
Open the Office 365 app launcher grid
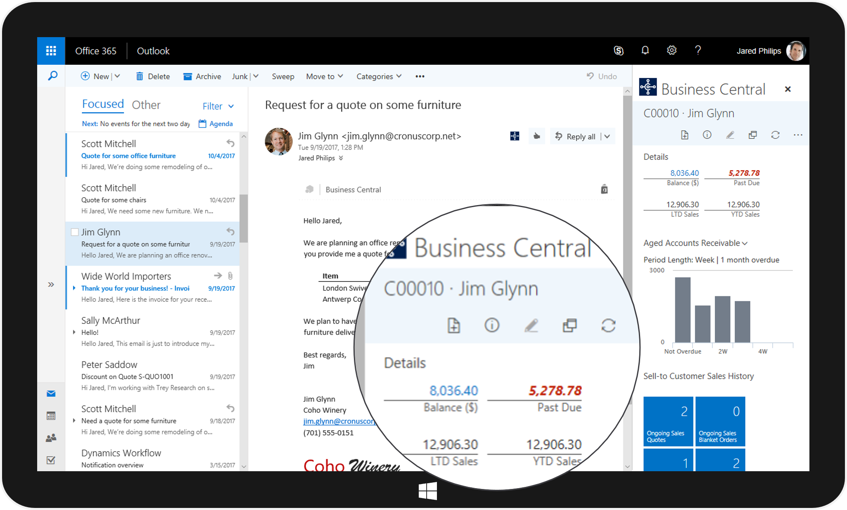pos(51,50)
